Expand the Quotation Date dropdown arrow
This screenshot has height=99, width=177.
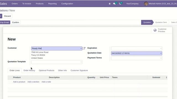tap(161, 53)
